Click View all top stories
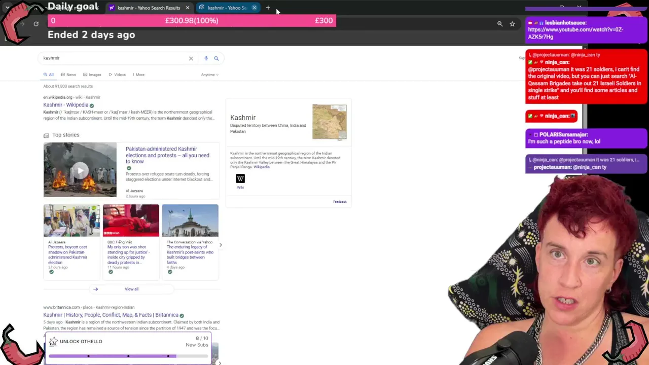The height and width of the screenshot is (365, 649). click(131, 289)
